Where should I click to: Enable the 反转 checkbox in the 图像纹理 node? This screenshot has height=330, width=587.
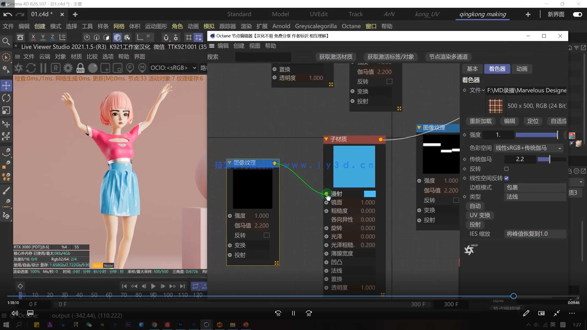[266, 235]
